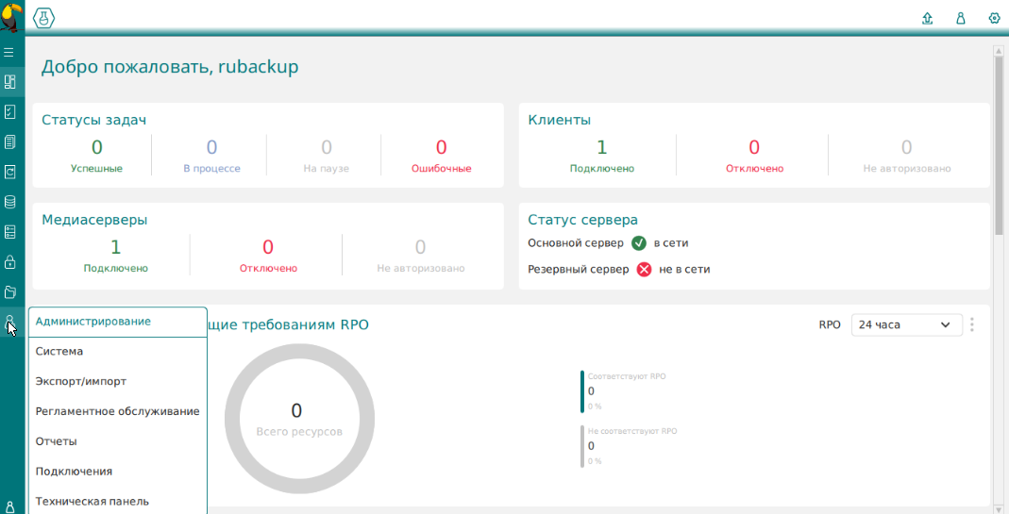Open the RPO period dropdown showing 24 часа
Screen dimensions: 1009x514
tap(906, 324)
